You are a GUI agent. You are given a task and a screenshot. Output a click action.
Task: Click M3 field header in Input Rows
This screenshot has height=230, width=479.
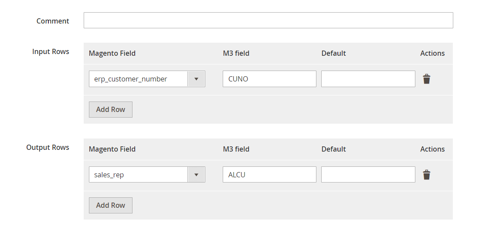click(236, 53)
